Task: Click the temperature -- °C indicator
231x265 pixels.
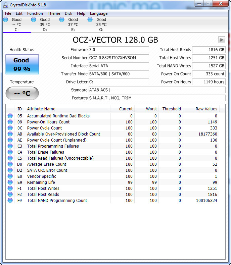Action: coord(22,93)
